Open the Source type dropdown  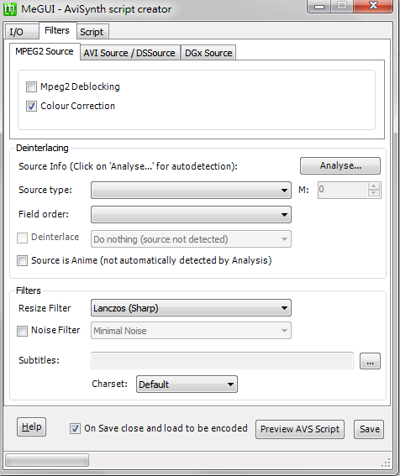[x=191, y=191]
